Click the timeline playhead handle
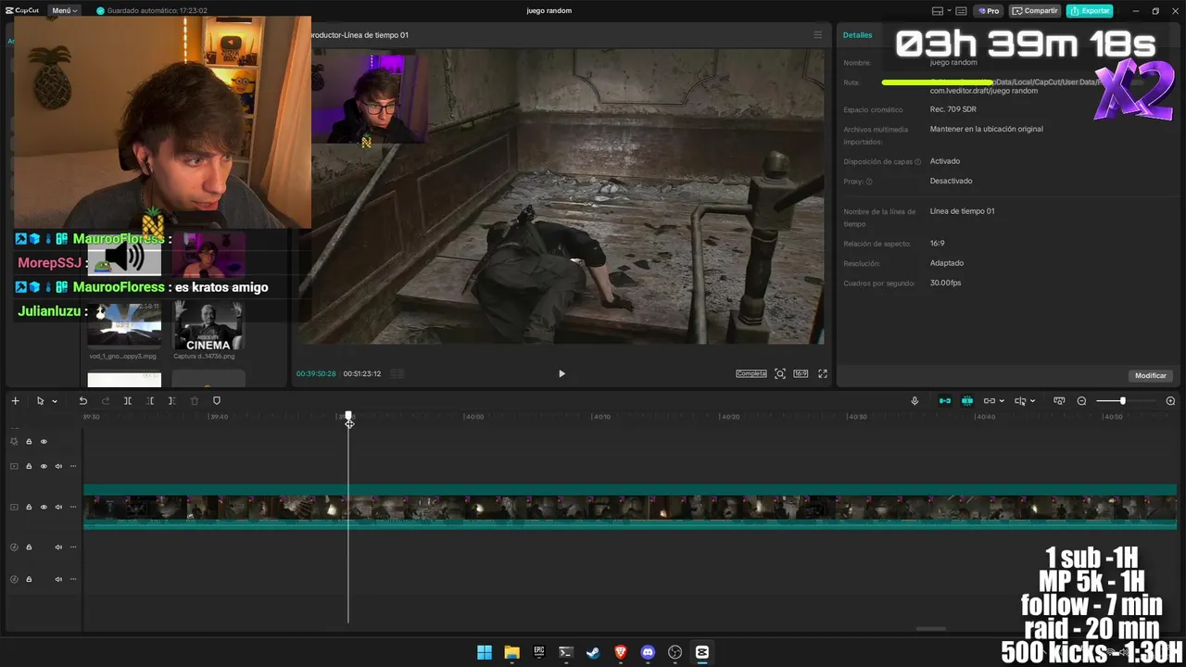Screen dimensions: 1186x667 348,418
